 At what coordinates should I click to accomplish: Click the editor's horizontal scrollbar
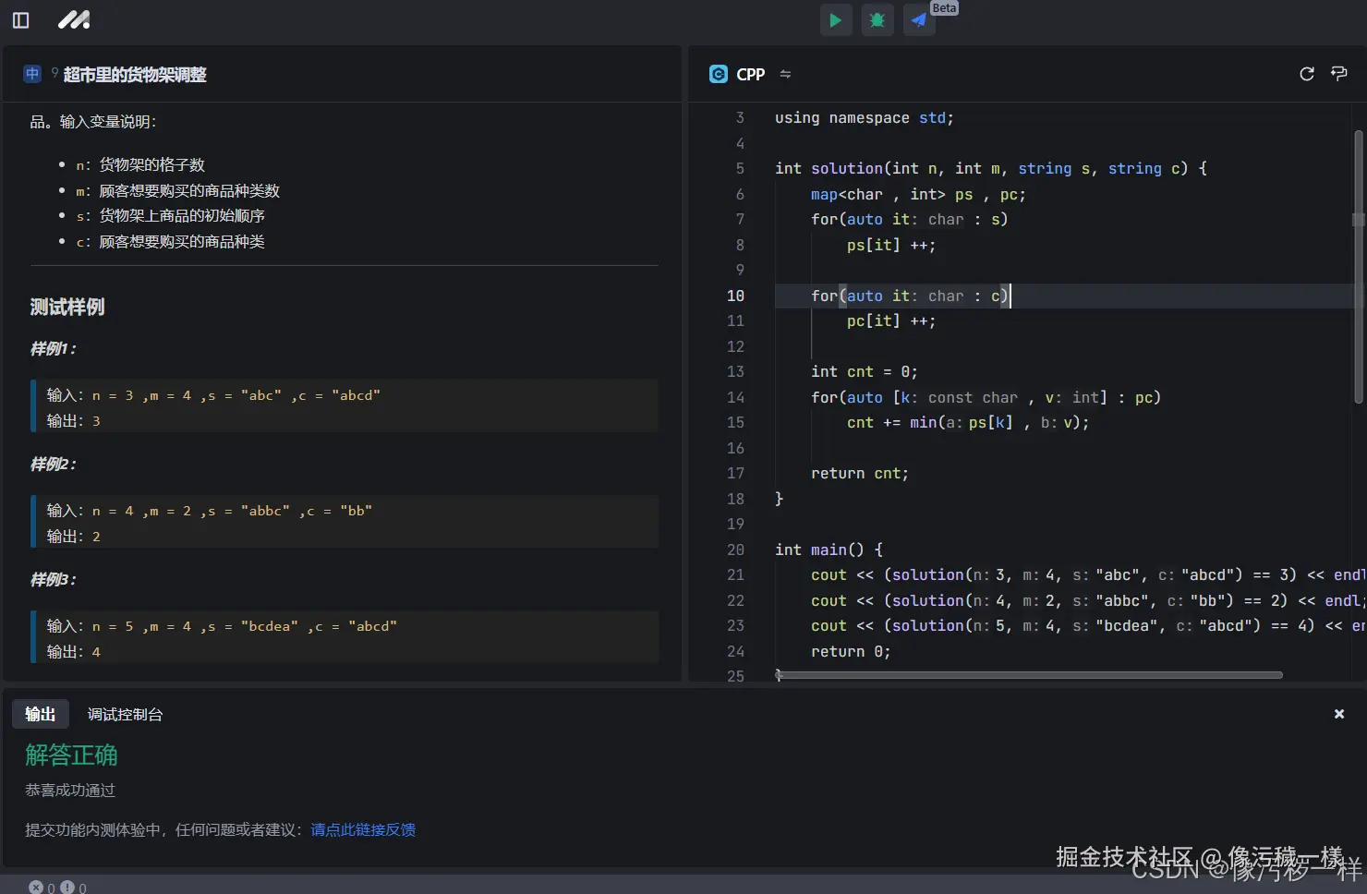point(1029,675)
